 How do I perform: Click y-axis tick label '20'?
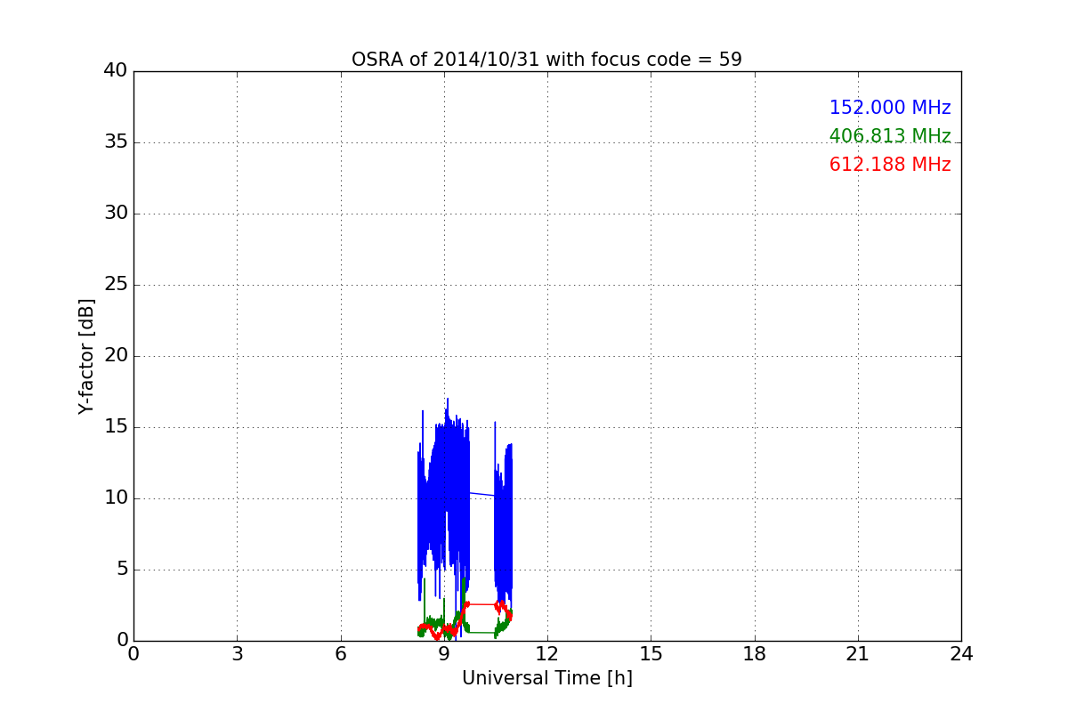[x=115, y=356]
